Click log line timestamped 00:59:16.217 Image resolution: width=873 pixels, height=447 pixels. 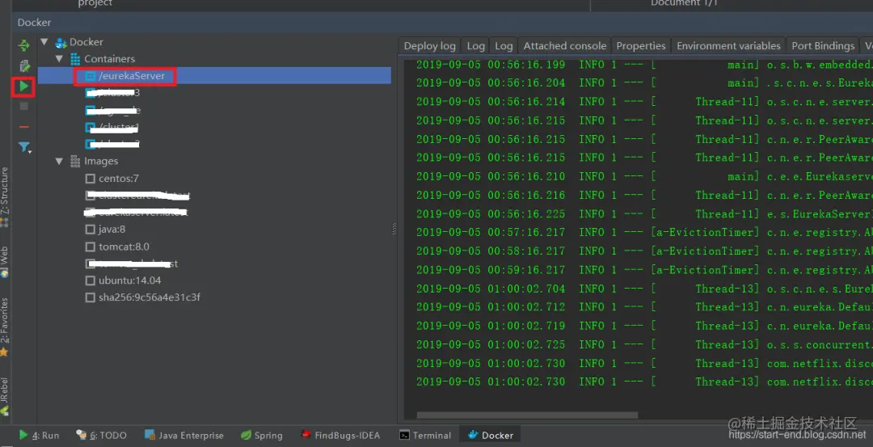tap(644, 270)
